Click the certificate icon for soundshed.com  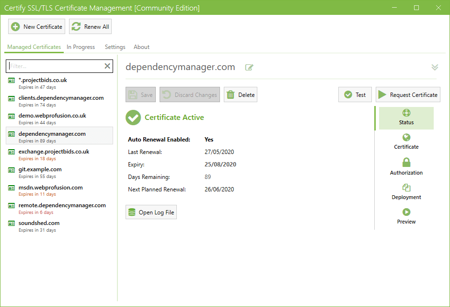[x=12, y=224]
